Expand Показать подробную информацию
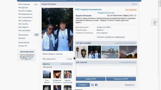The image size is (161, 90). click(111, 37)
